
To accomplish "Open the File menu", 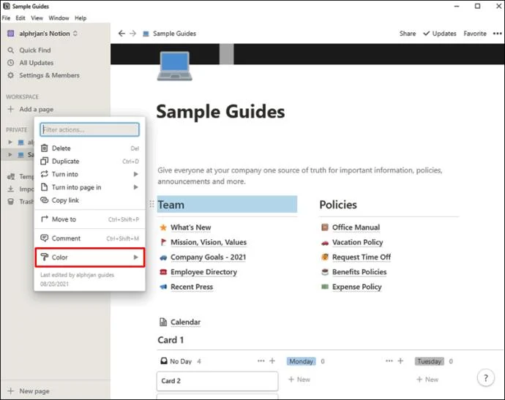I will [6, 18].
